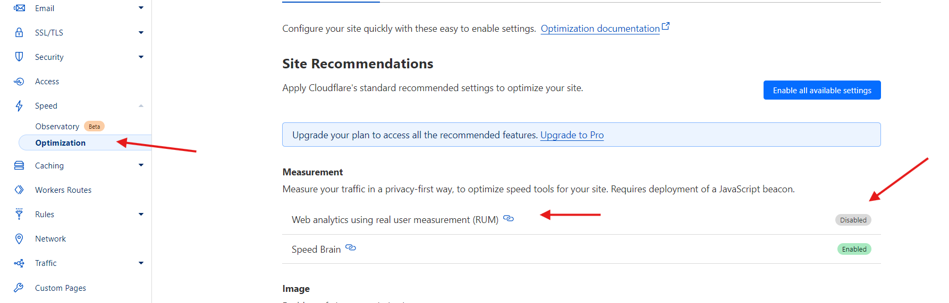949x303 pixels.
Task: Click the Network location pin icon
Action: (19, 238)
